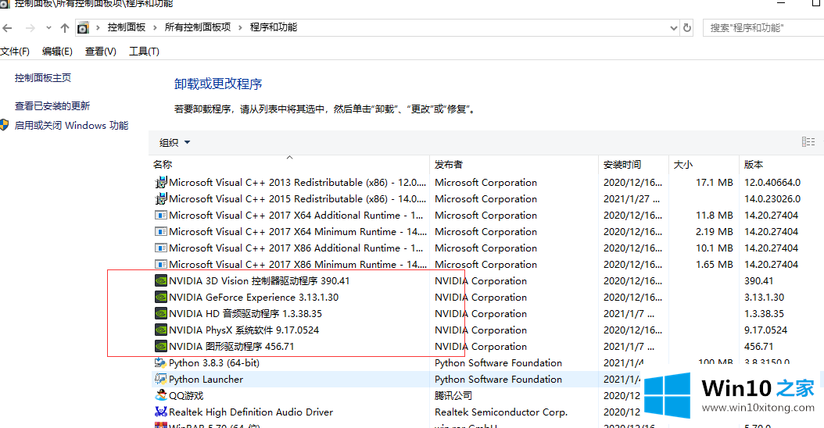
Task: Refresh the Programs and Features list
Action: pos(687,28)
